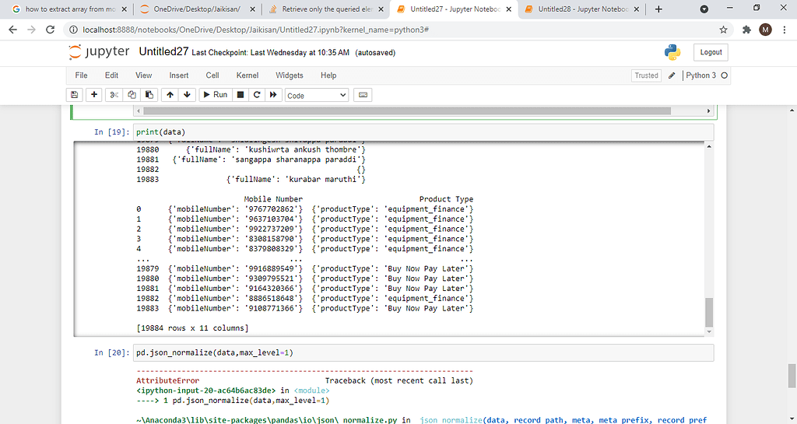Viewport: 797px width, 424px height.
Task: Toggle the Trusted notebook indicator
Action: (646, 75)
